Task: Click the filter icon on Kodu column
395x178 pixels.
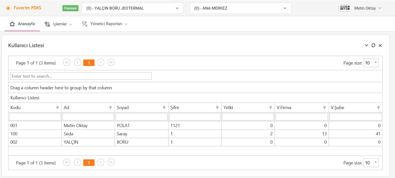Action: point(57,108)
